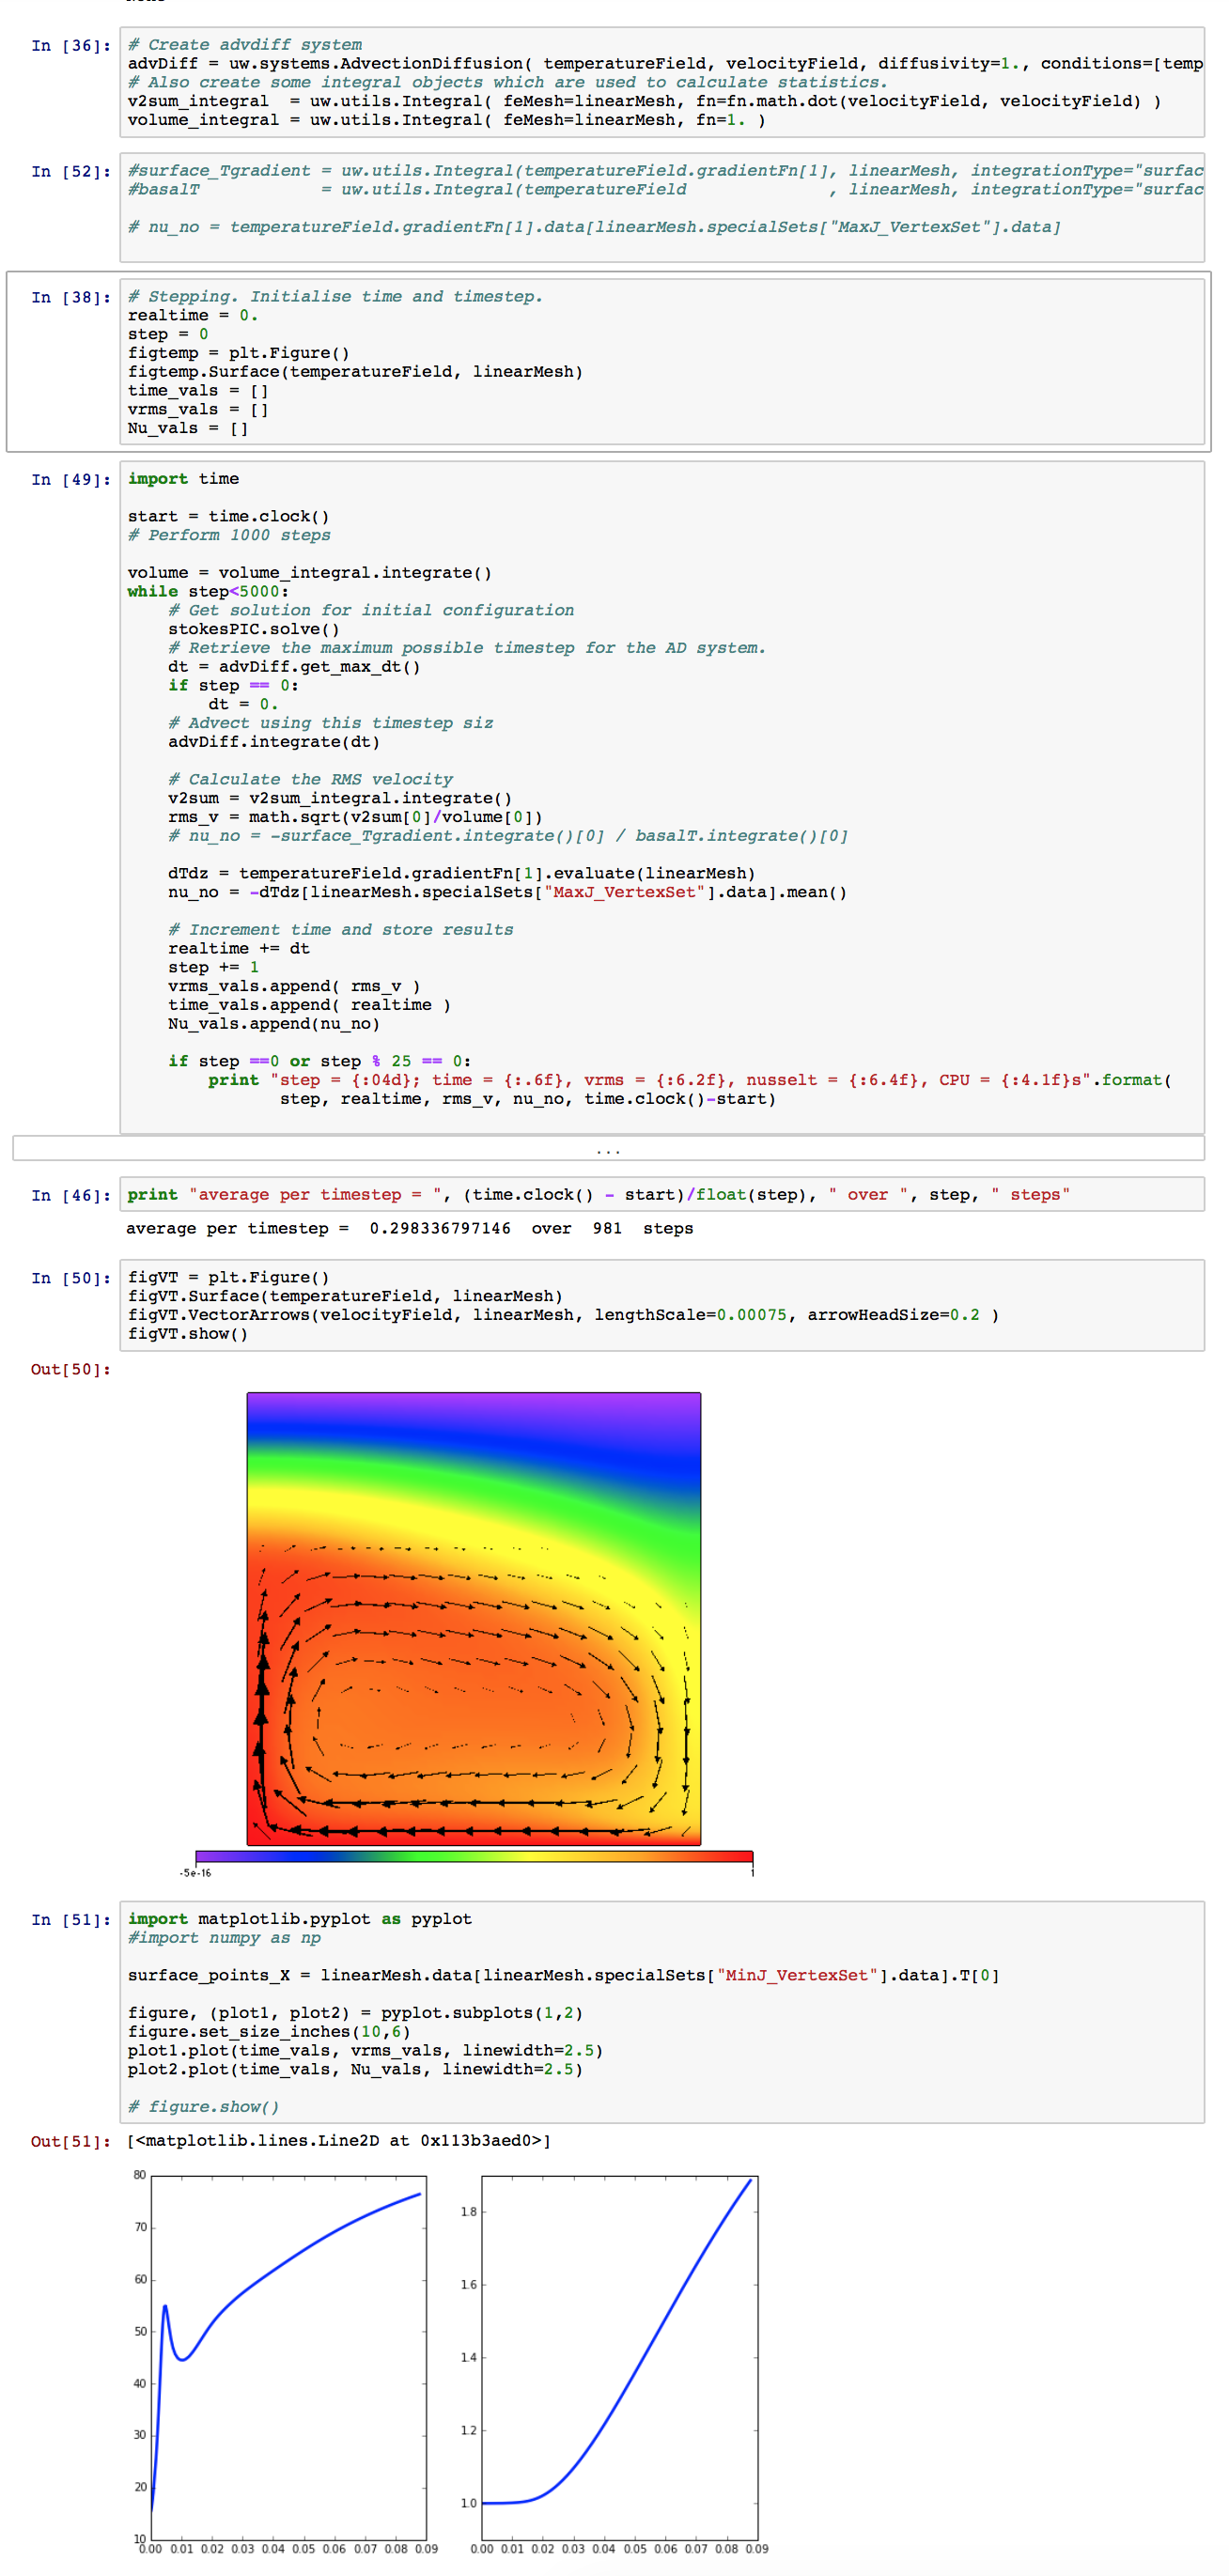This screenshot has width=1229, height=2576.
Task: Click the average per timestep output text
Action: 409,1229
